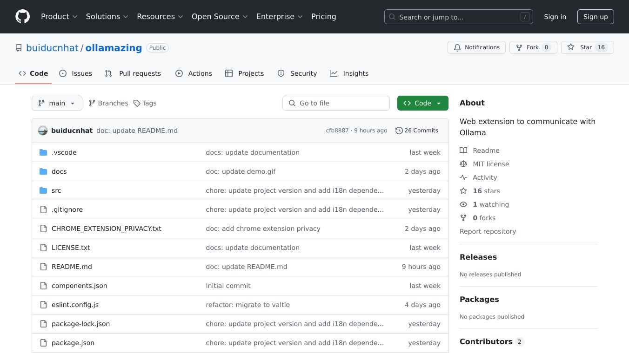Open the Actions tab
Image resolution: width=629 pixels, height=353 pixels.
194,73
